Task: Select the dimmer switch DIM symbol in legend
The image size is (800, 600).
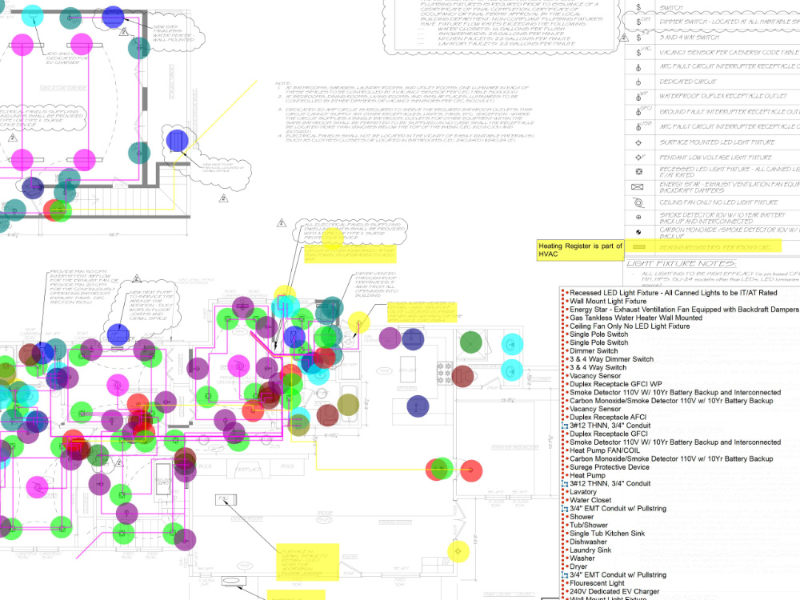Action: [x=642, y=22]
